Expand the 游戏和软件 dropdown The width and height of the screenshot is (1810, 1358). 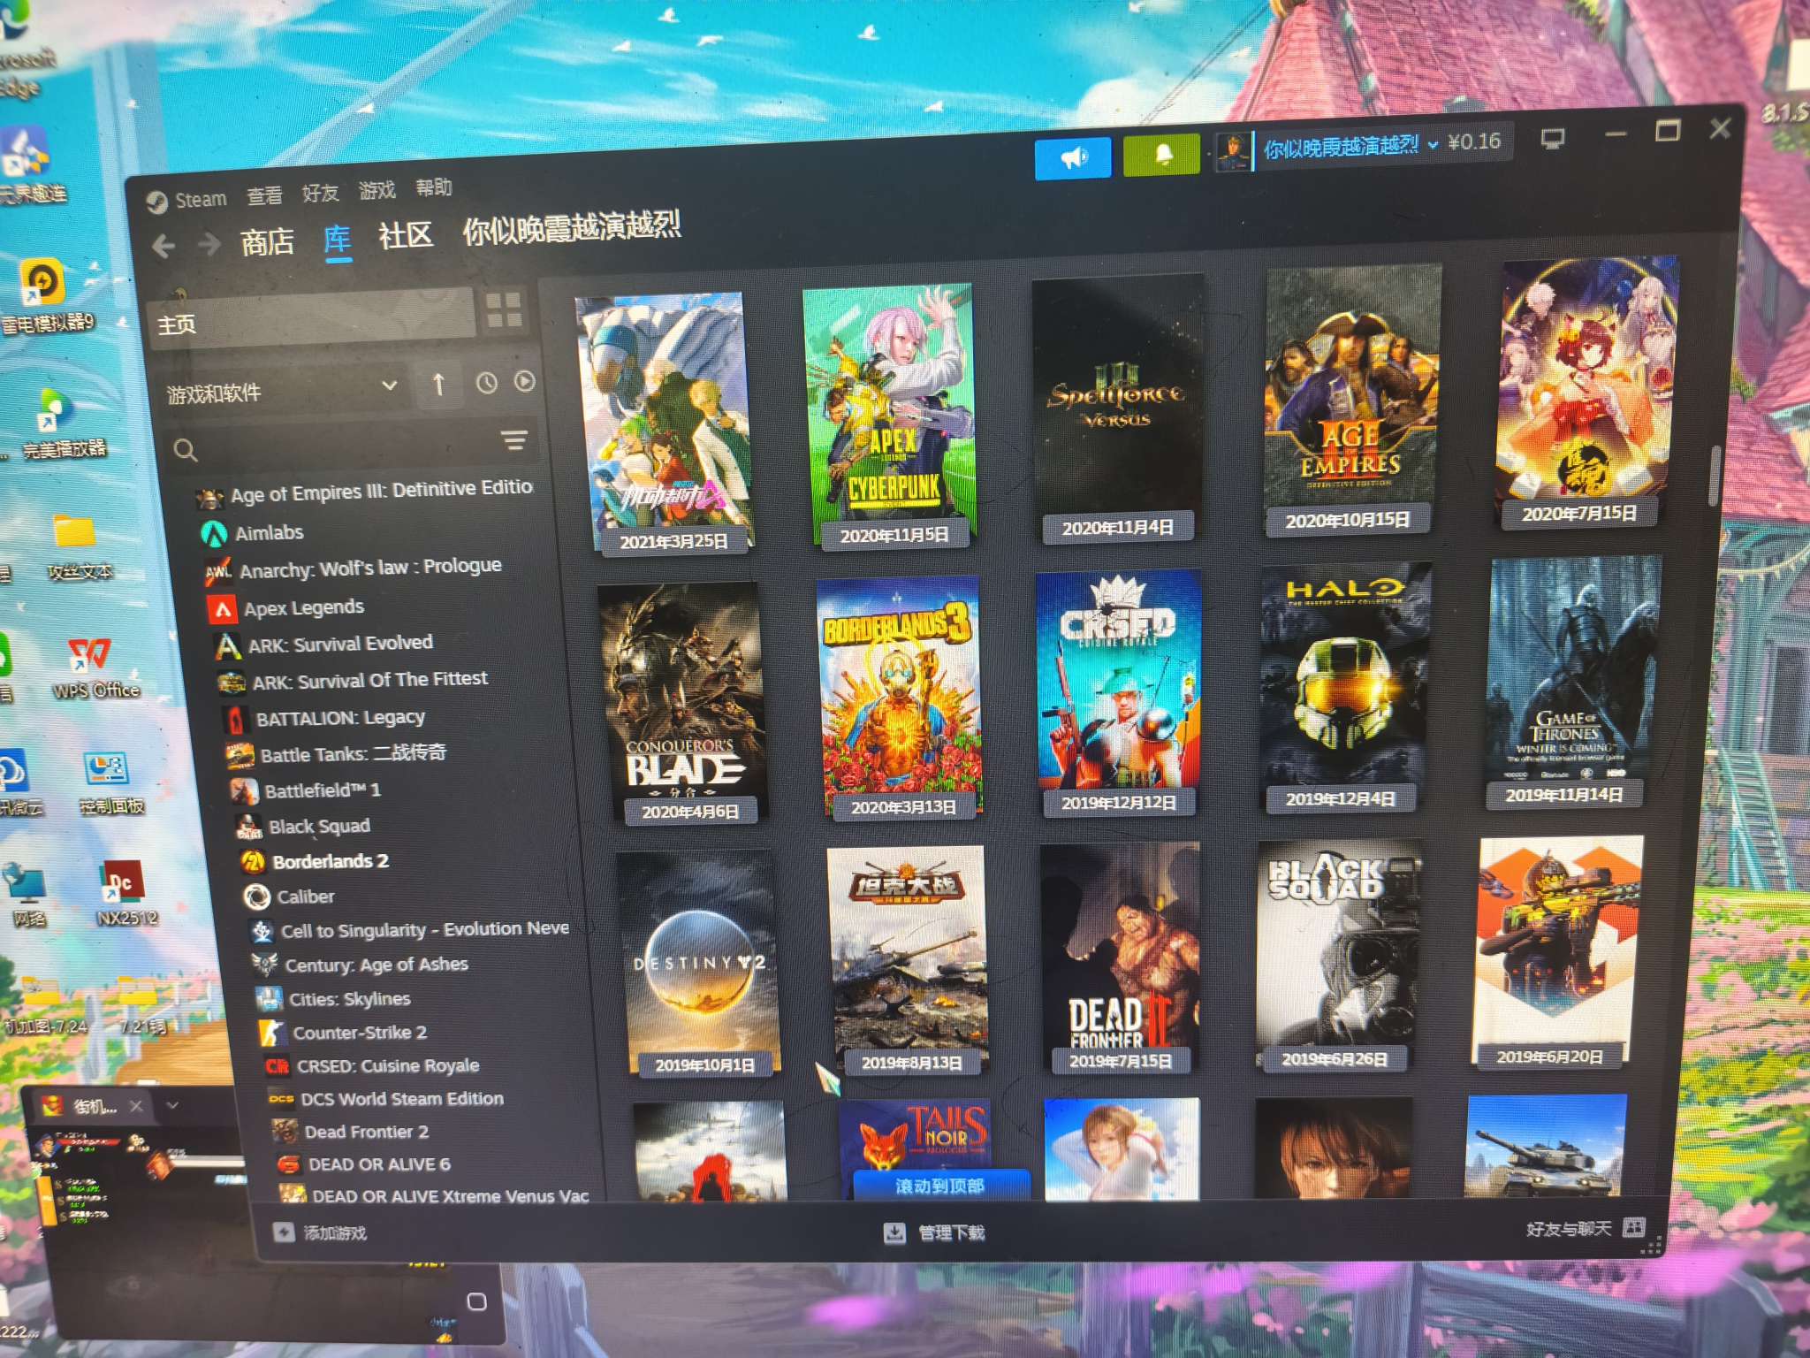283,390
